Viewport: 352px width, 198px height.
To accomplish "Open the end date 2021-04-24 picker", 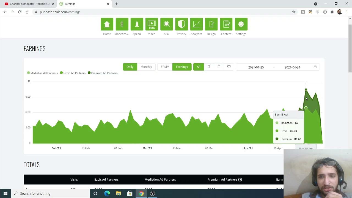I will 292,67.
